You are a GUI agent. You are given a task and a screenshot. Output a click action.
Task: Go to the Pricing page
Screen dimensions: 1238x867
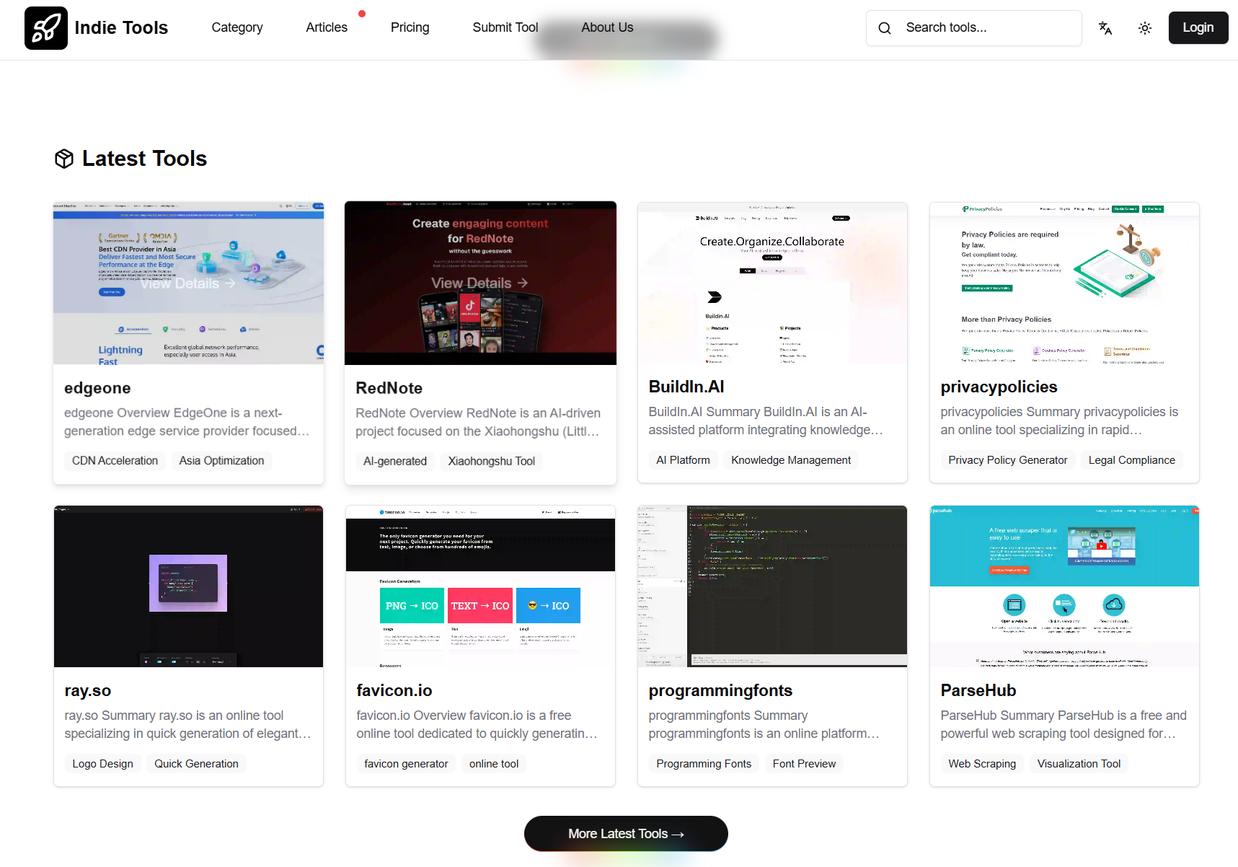[410, 27]
